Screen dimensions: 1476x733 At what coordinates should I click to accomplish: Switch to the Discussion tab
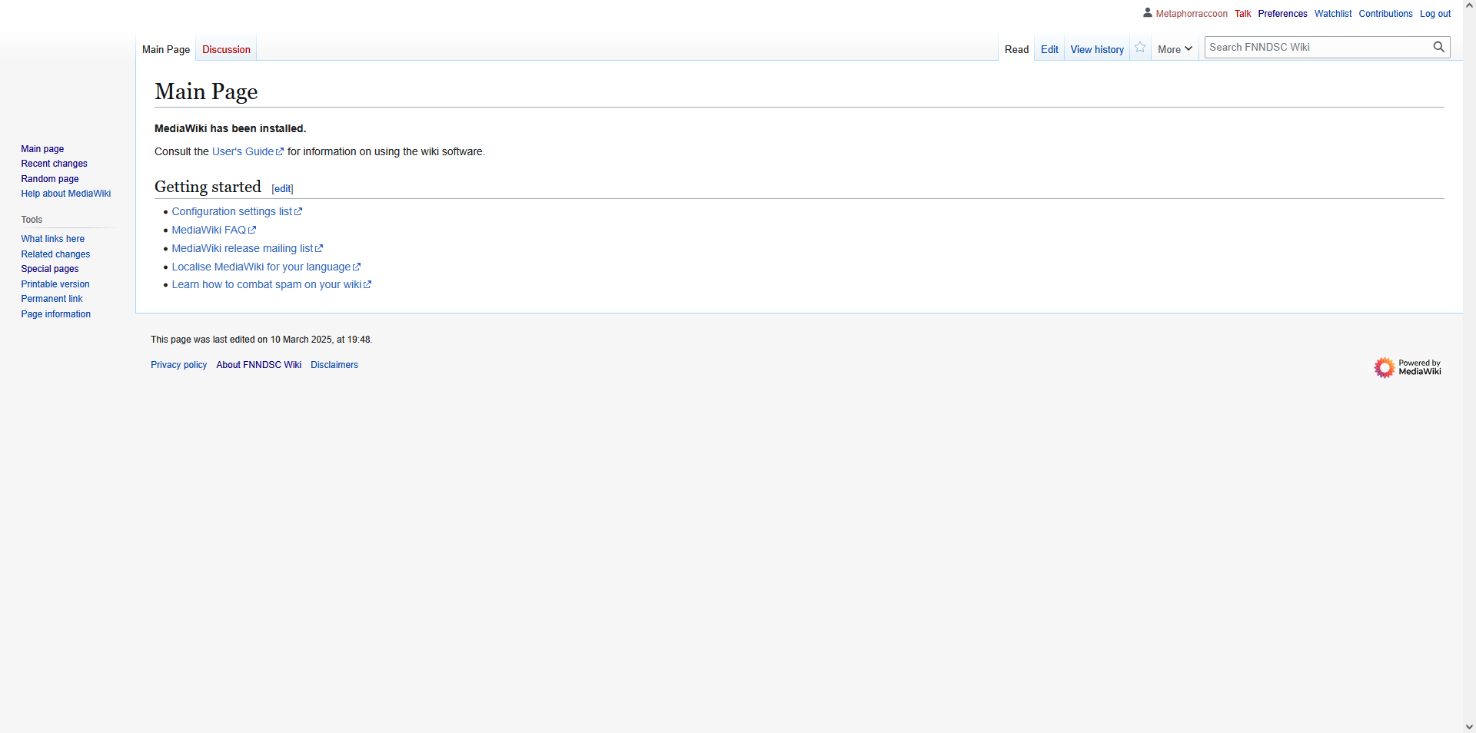tap(226, 49)
